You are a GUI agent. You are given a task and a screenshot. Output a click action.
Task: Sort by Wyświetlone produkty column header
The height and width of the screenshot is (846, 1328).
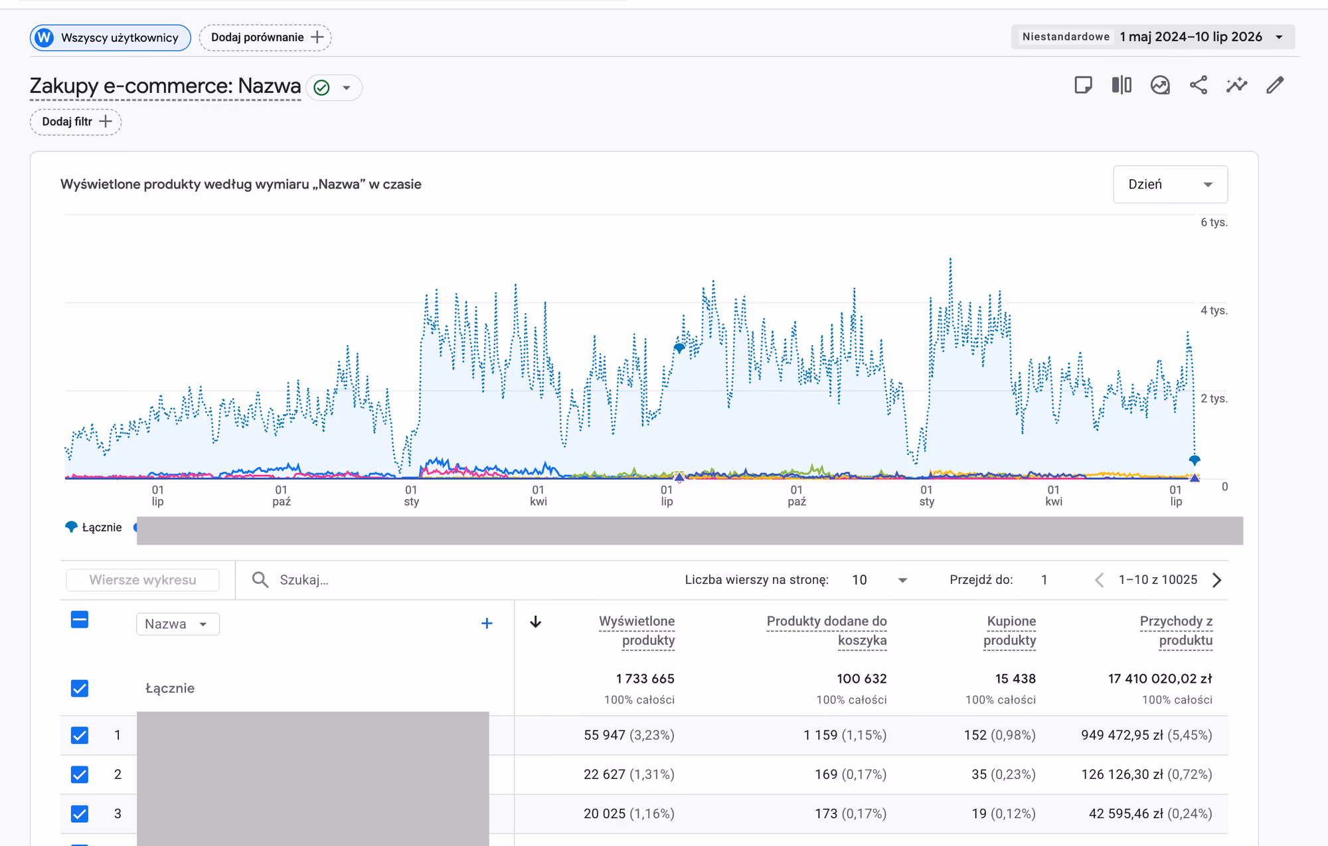(636, 630)
